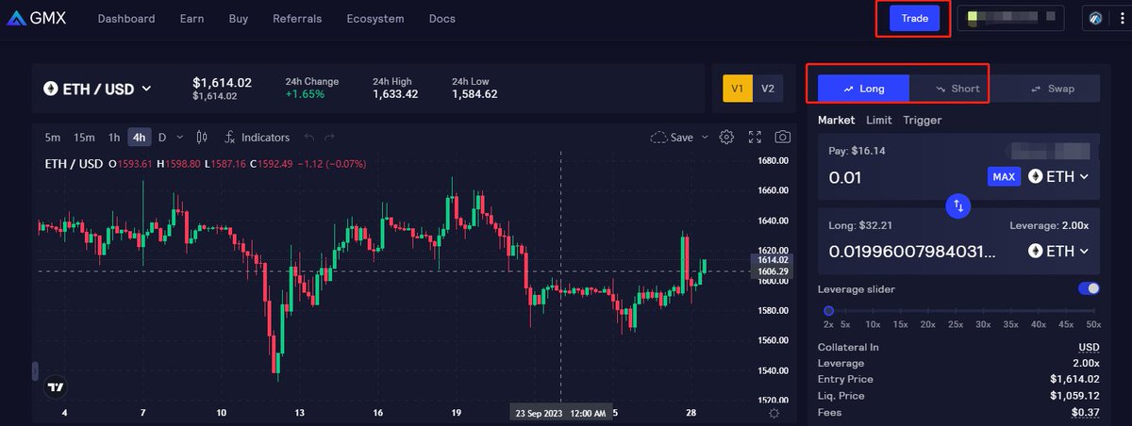Choose the Limit order type
Viewport: 1132px width, 426px height.
tap(878, 120)
